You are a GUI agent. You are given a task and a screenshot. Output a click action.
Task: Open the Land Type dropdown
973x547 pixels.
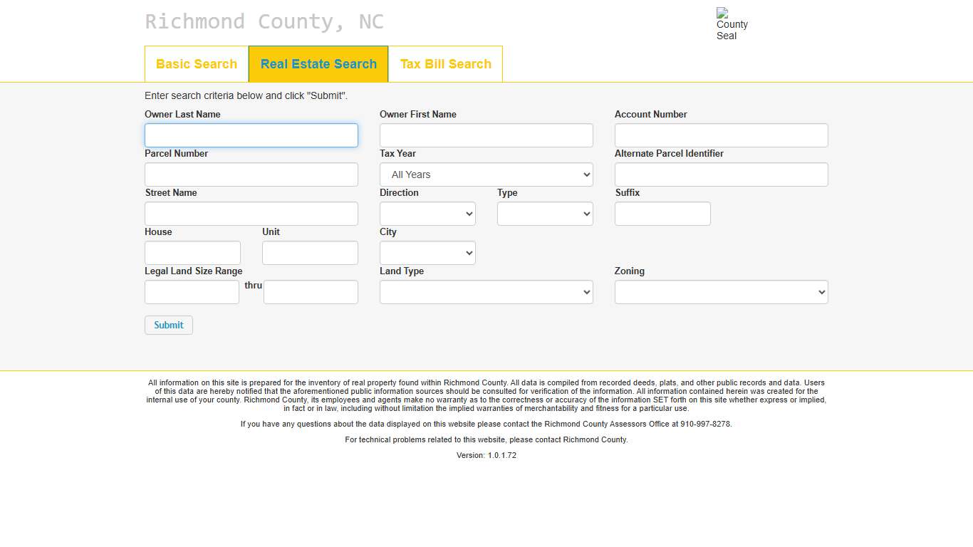click(486, 292)
